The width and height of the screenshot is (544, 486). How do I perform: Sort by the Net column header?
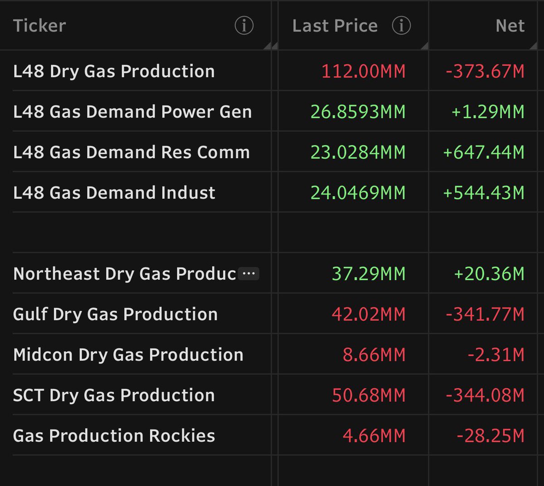click(510, 26)
